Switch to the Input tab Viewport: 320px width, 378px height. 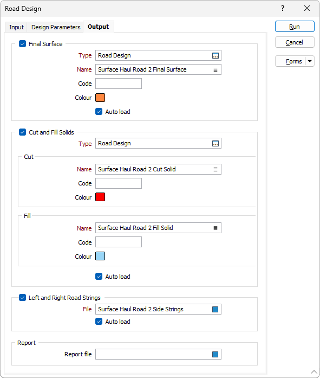pos(16,27)
